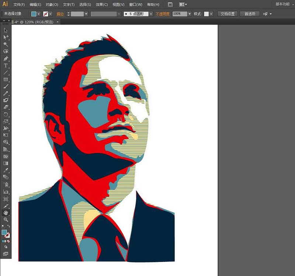
Task: Open the fill color dropdown in control bar
Action: tap(39, 14)
